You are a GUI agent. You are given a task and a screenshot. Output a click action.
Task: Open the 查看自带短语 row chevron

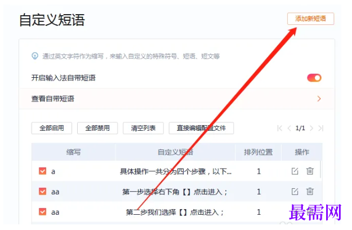pos(319,99)
